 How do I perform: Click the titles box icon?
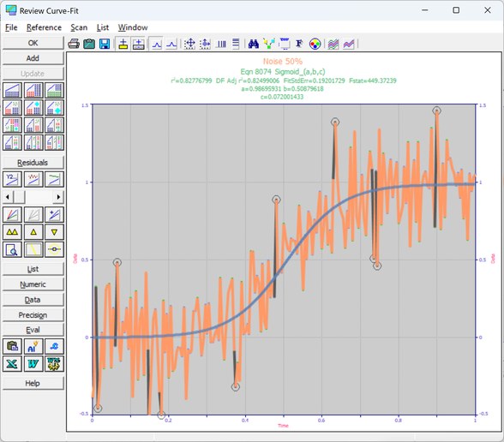coord(285,44)
